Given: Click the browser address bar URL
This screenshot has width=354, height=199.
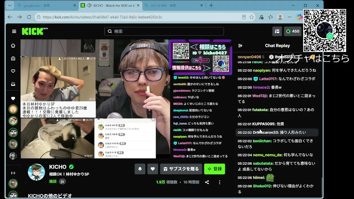Looking at the screenshot, I should (x=103, y=17).
